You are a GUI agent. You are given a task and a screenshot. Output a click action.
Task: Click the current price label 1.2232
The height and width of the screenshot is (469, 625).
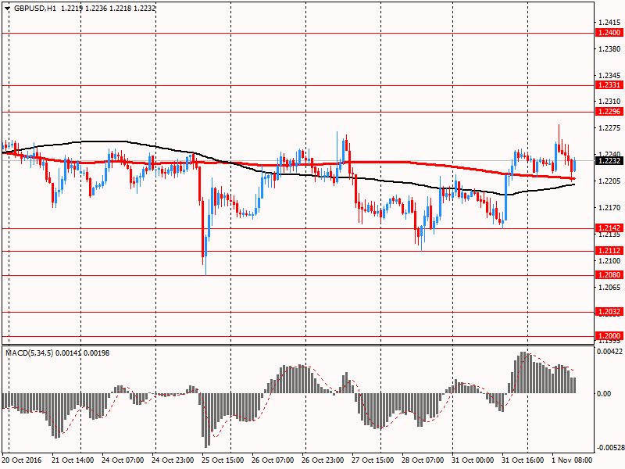tap(609, 161)
